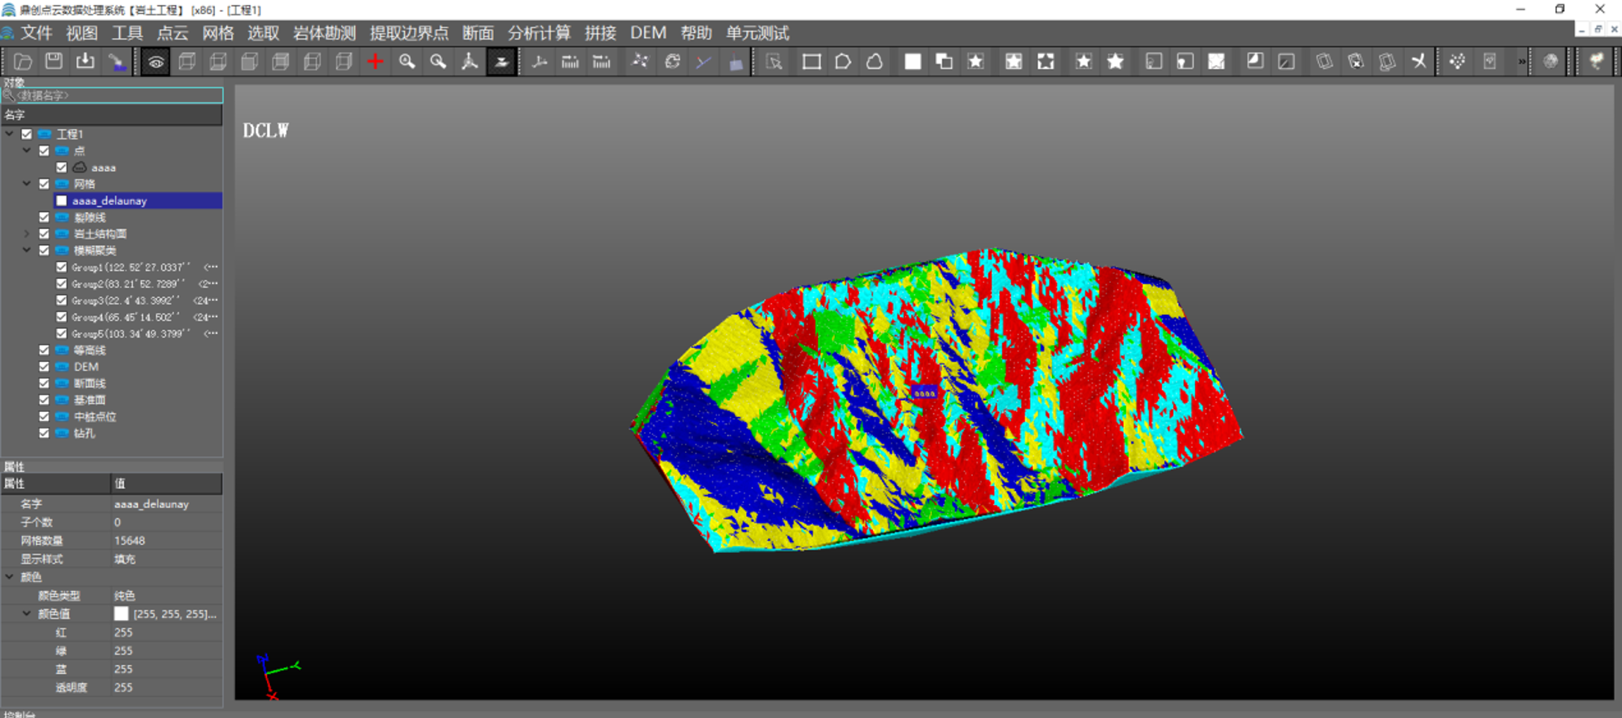Screen dimensions: 1622x718
Task: Show more toolbar items via overflow chevron
Action: click(x=1521, y=62)
